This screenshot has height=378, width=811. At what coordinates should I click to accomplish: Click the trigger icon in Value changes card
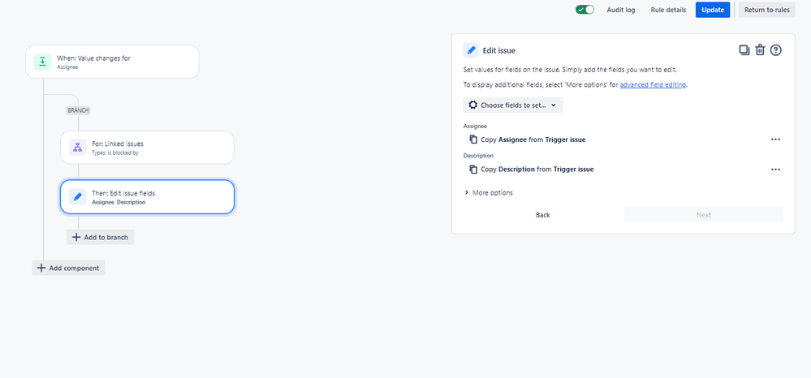pyautogui.click(x=42, y=62)
